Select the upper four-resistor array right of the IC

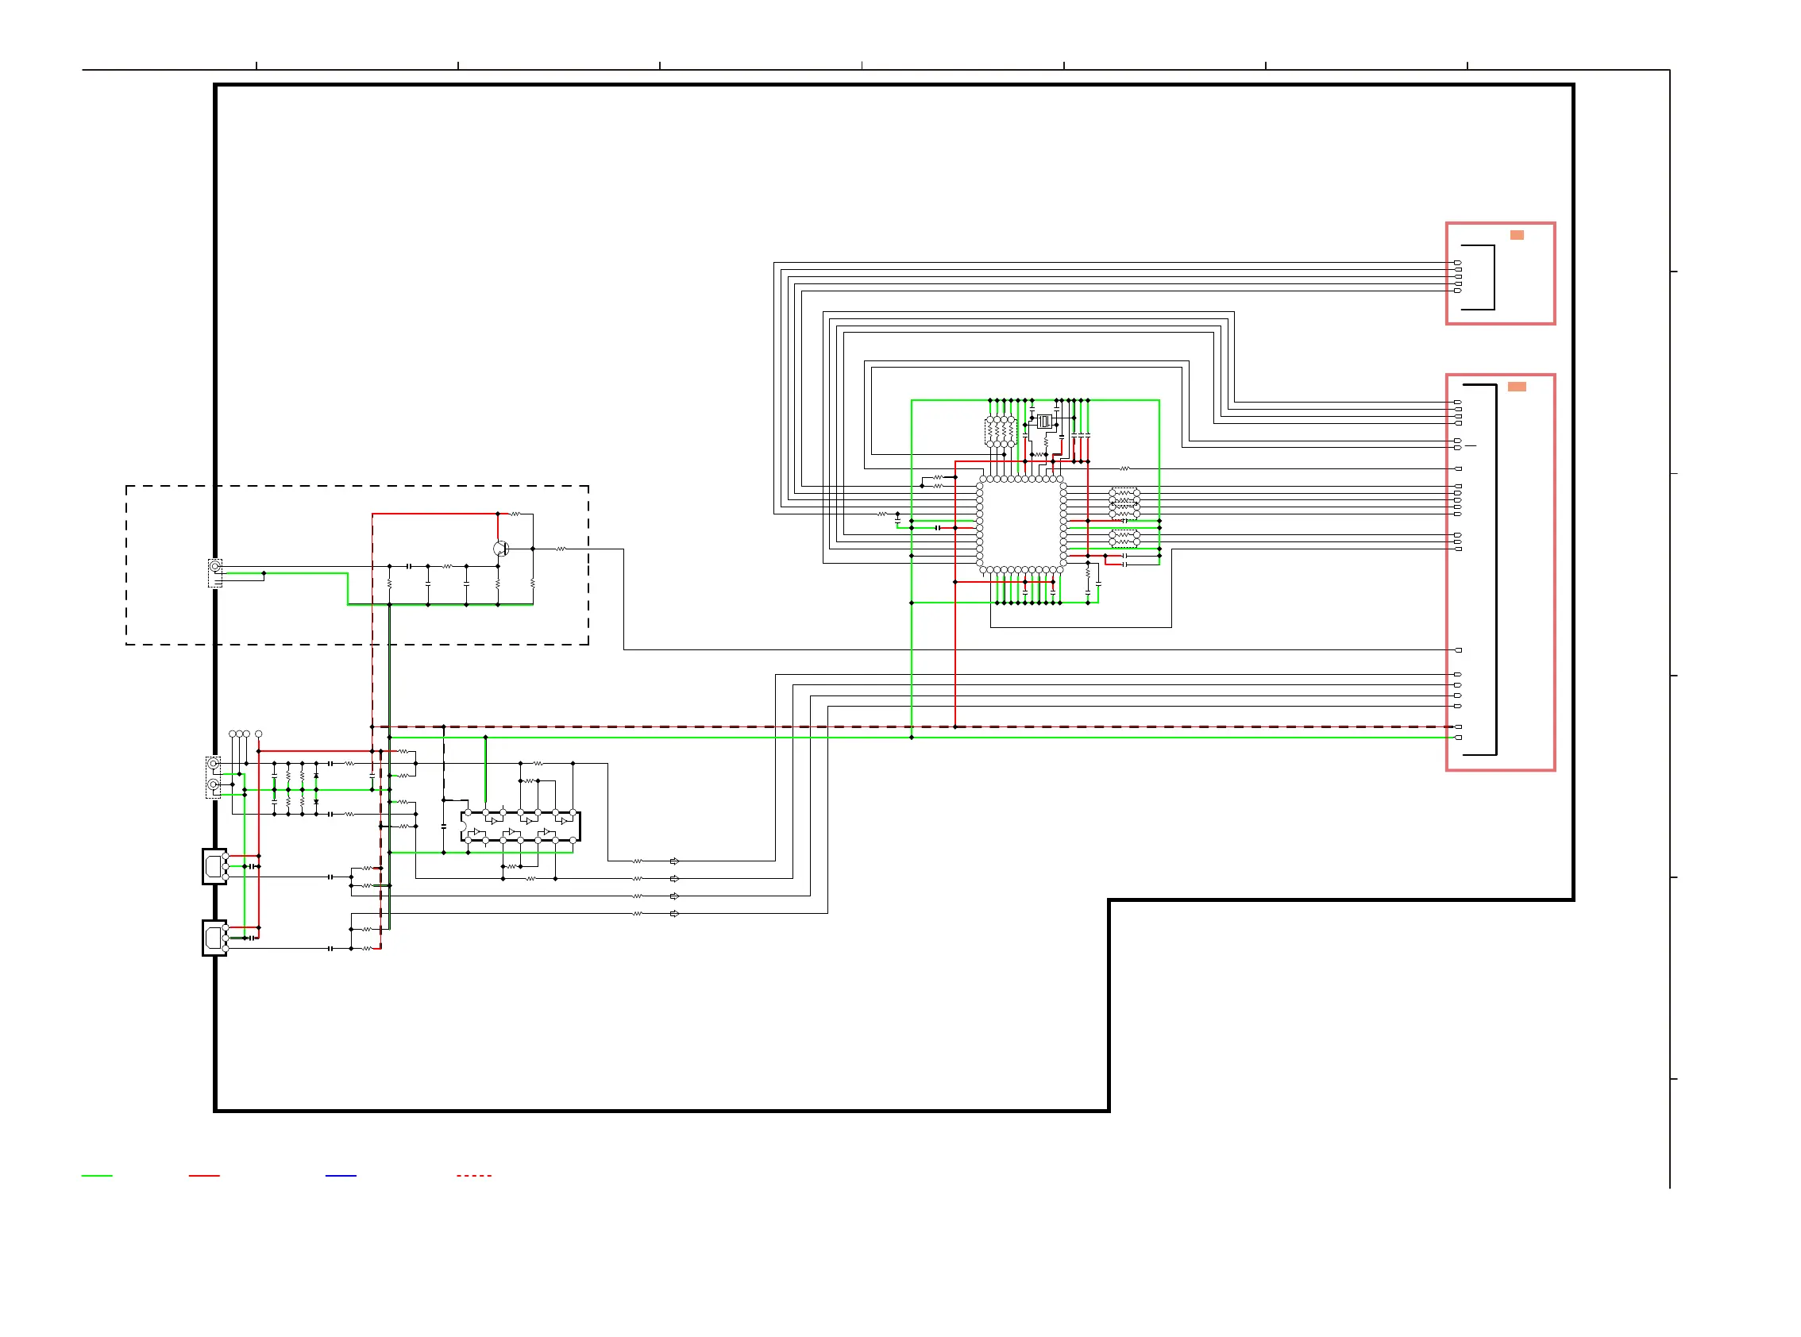pos(1124,503)
